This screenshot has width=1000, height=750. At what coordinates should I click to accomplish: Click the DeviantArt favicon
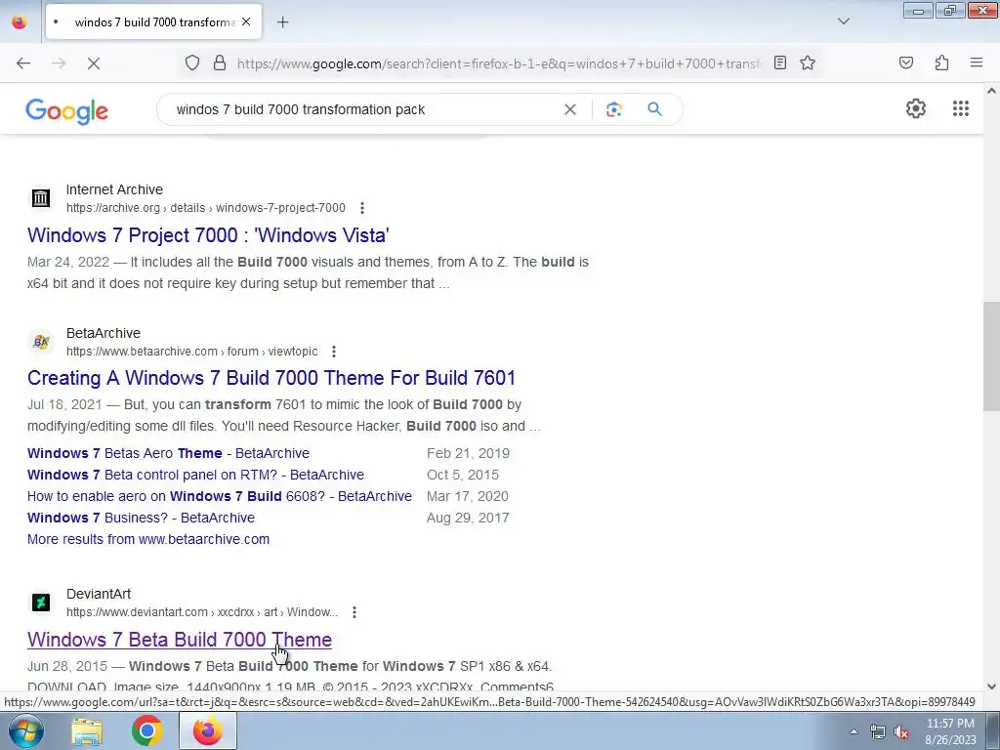(x=41, y=602)
